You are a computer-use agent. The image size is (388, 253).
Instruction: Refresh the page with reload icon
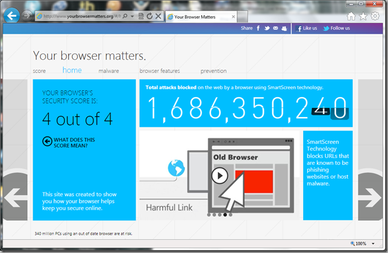click(x=149, y=16)
